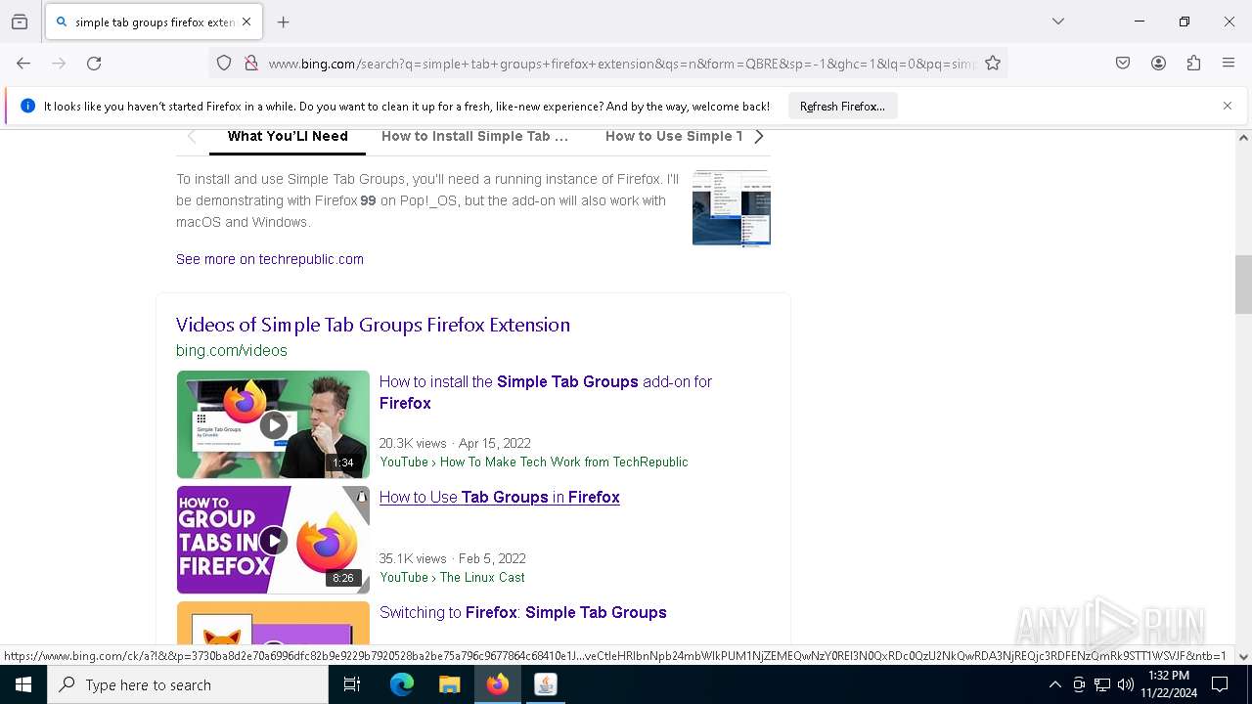Image resolution: width=1252 pixels, height=704 pixels.
Task: Open Task View on taskbar
Action: (x=352, y=684)
